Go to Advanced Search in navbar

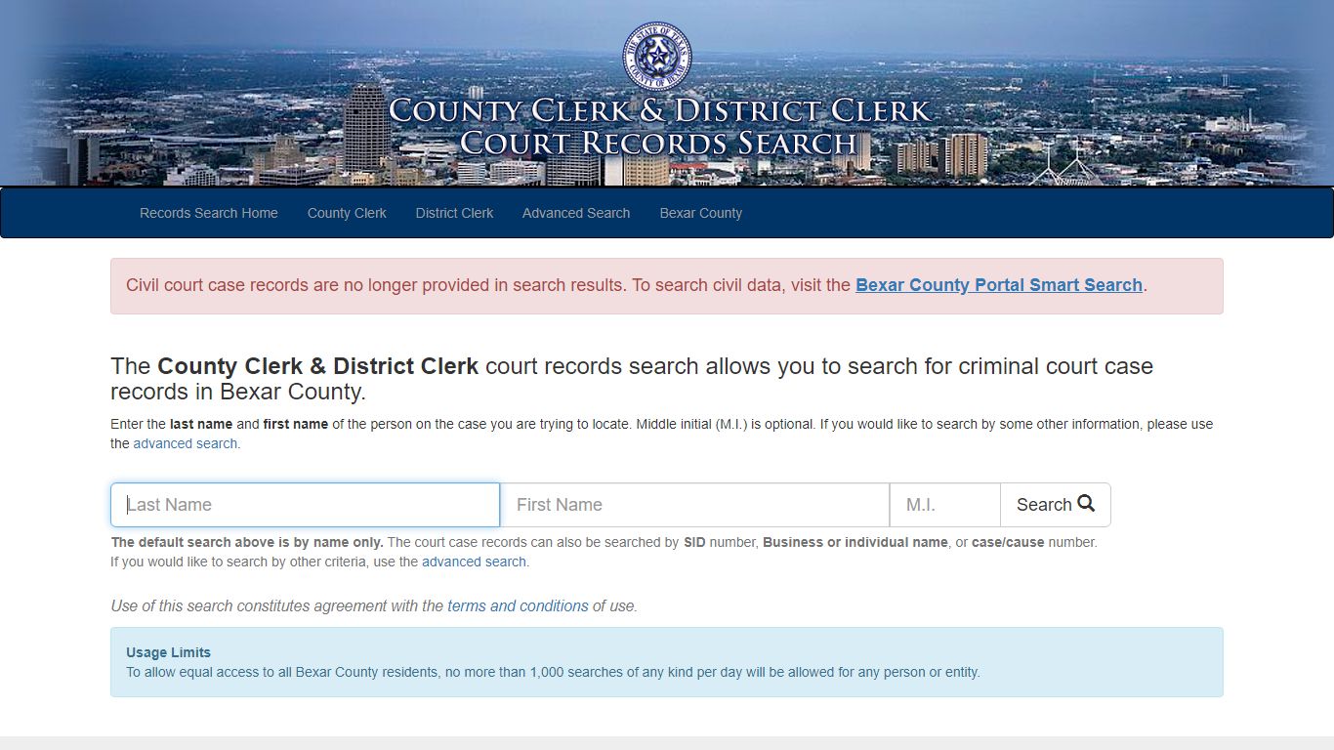coord(576,213)
